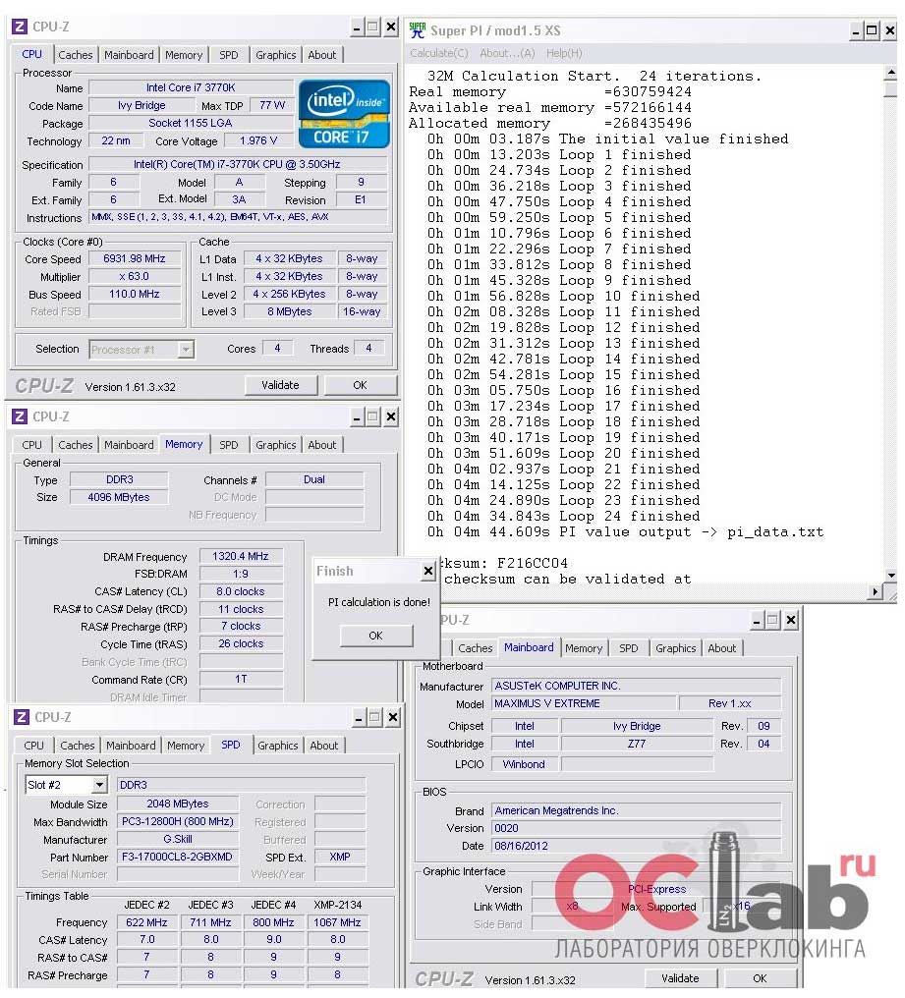The image size is (905, 998).
Task: Click Validate in the topmost CPU-Z window
Action: [x=280, y=385]
